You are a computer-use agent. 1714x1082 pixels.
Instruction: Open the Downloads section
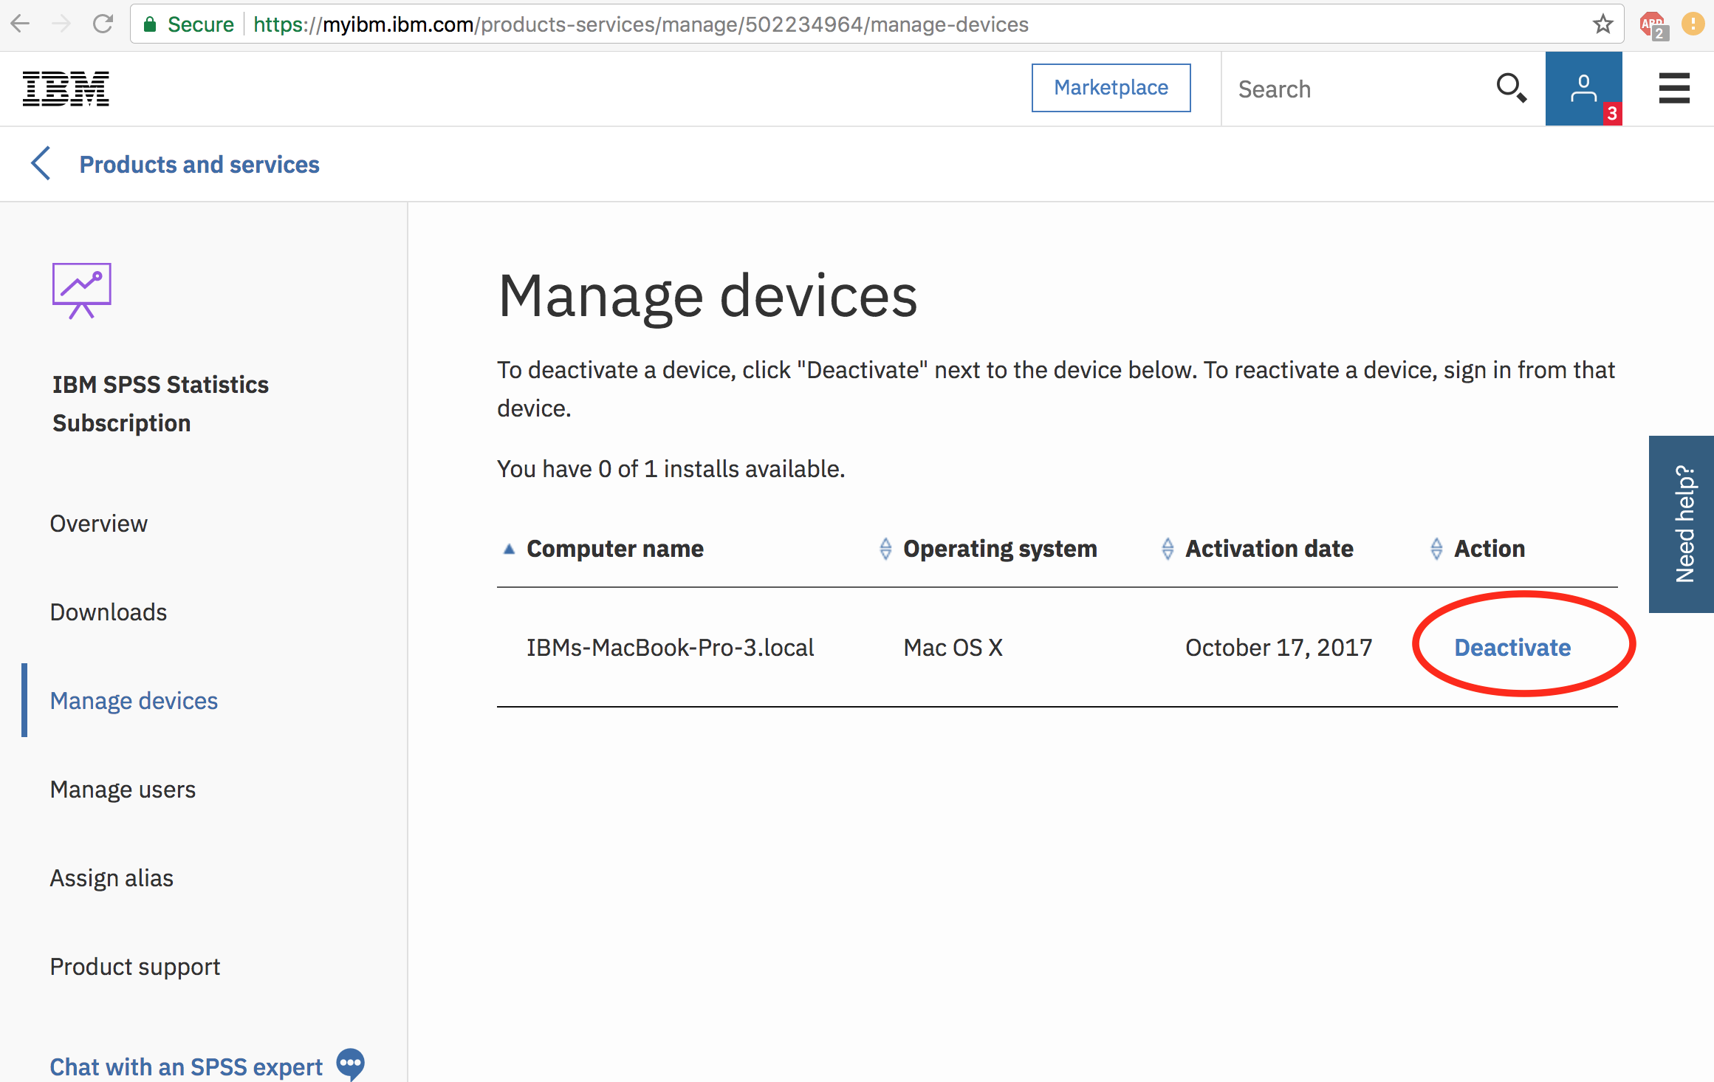click(x=108, y=612)
